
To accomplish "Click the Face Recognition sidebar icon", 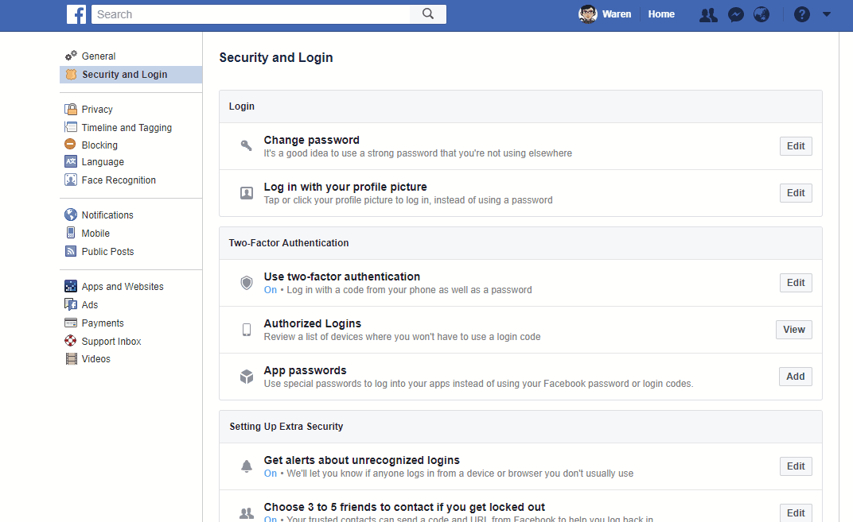I will click(x=71, y=180).
